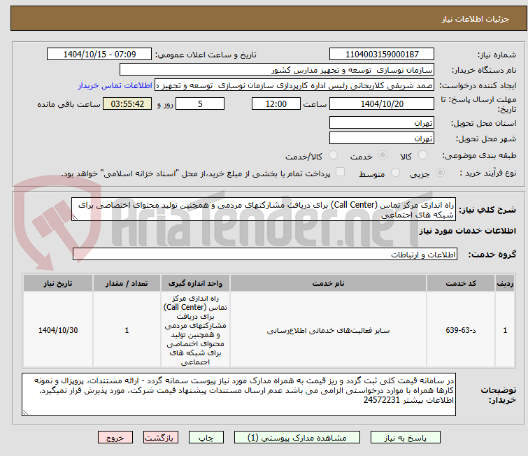Click the request creator name field
The height and width of the screenshot is (456, 528).
294,85
